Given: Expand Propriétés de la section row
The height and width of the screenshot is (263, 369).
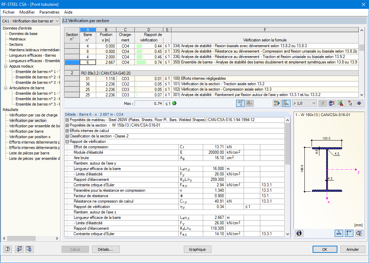Looking at the screenshot, I should point(67,125).
